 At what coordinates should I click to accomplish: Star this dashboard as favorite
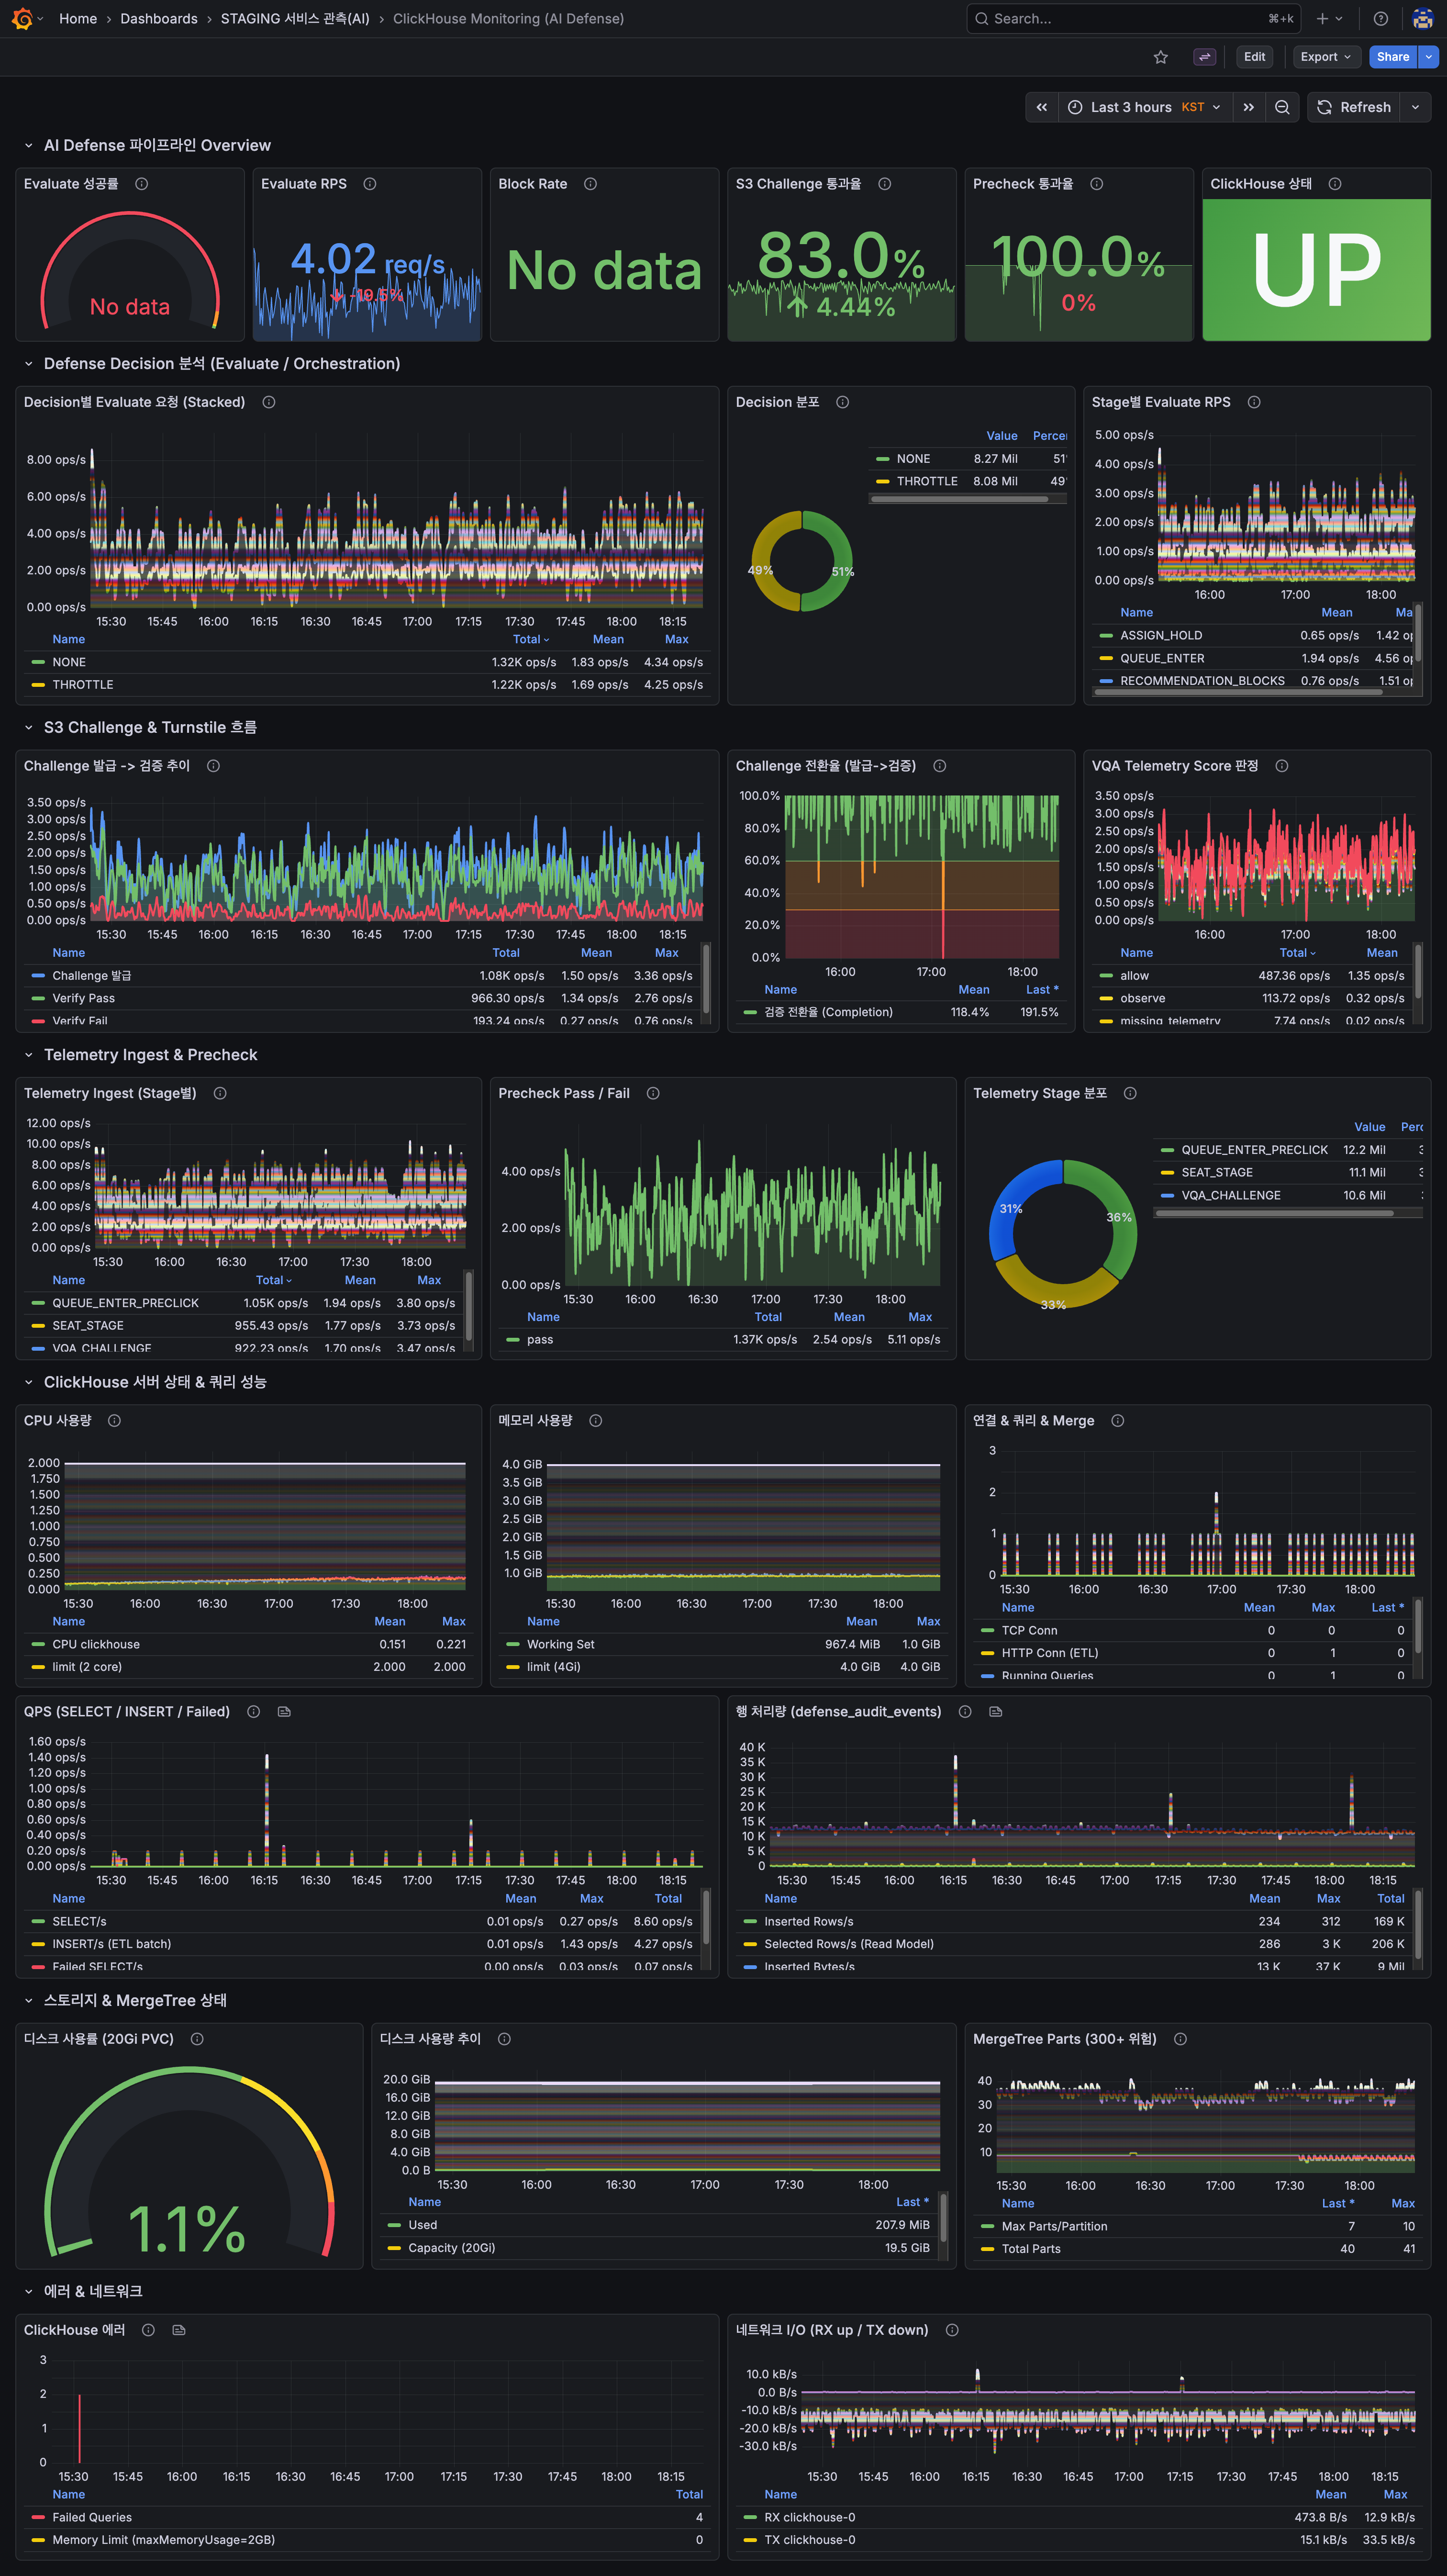(x=1161, y=57)
